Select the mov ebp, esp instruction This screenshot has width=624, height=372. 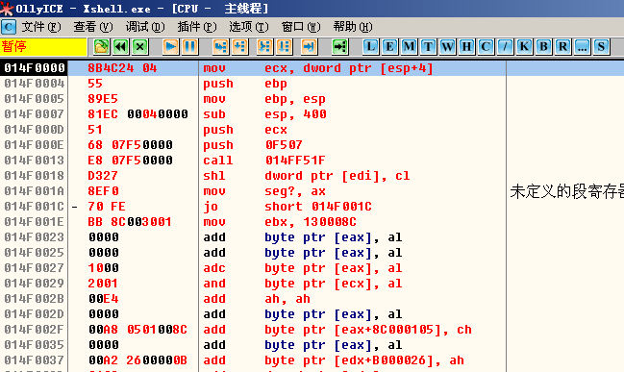click(264, 99)
